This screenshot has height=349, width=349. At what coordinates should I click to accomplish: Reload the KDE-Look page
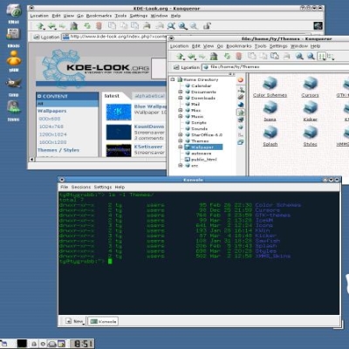click(87, 26)
